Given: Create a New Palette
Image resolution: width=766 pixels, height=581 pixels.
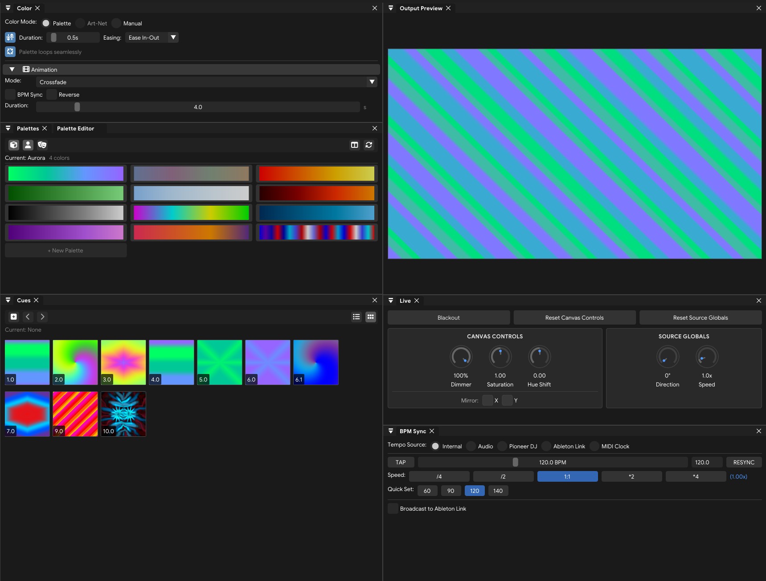Looking at the screenshot, I should [x=66, y=250].
